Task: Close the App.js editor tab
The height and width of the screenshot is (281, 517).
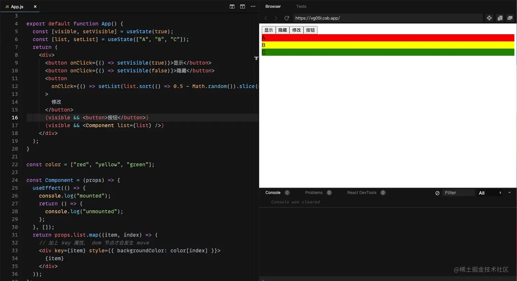Action: tap(35, 6)
